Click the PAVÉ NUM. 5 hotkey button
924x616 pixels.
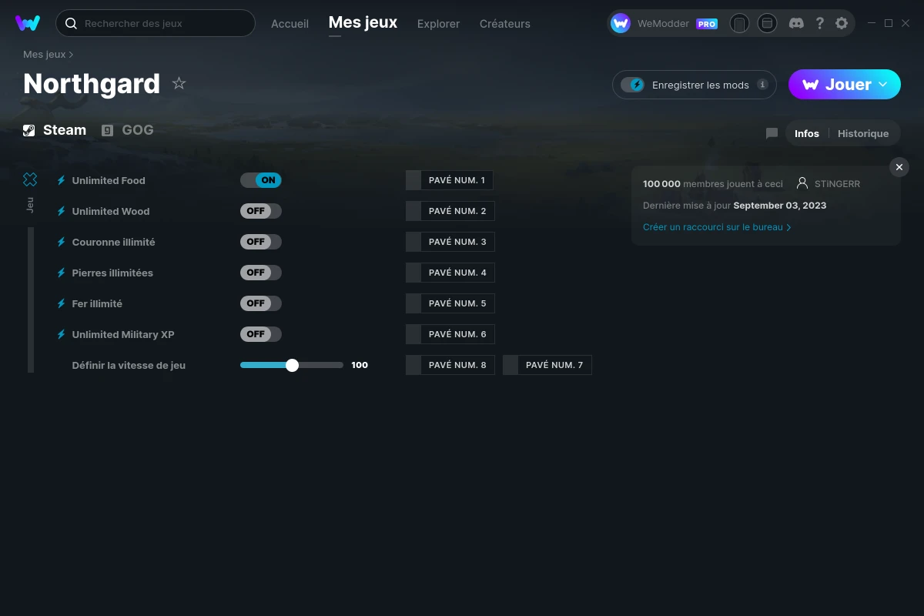(x=450, y=303)
